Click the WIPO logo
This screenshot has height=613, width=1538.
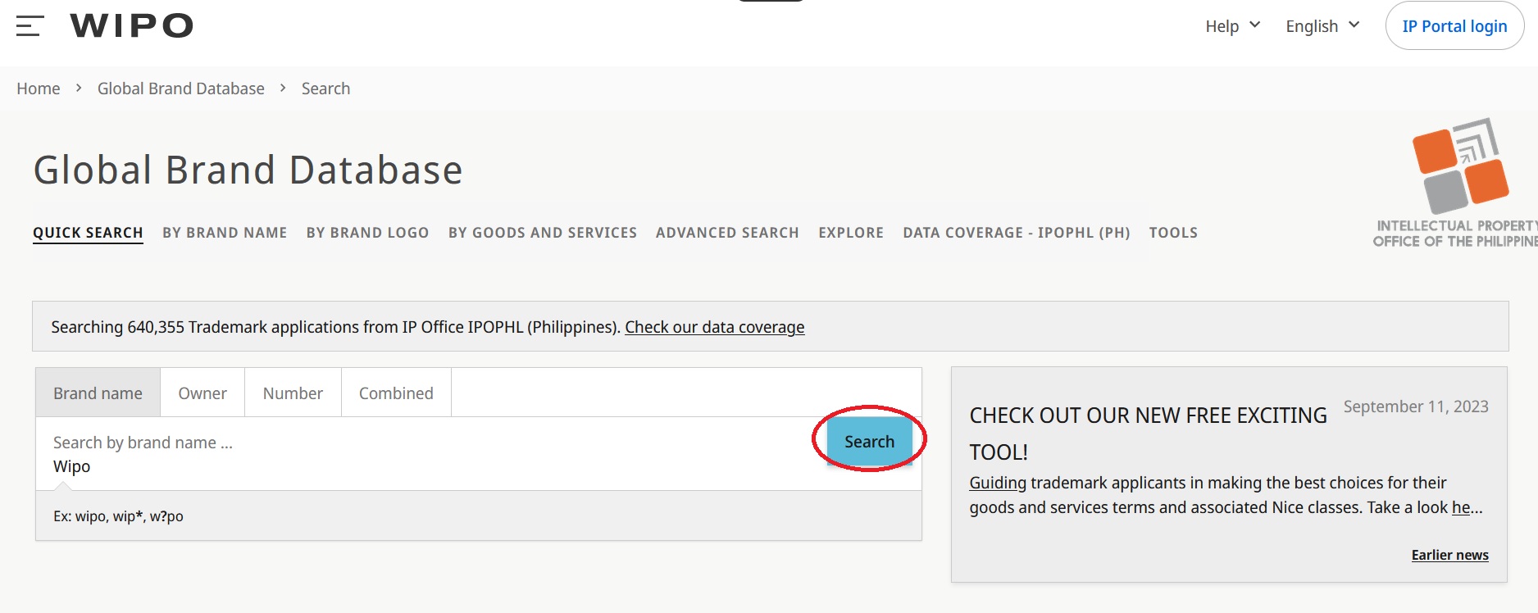pyautogui.click(x=131, y=26)
